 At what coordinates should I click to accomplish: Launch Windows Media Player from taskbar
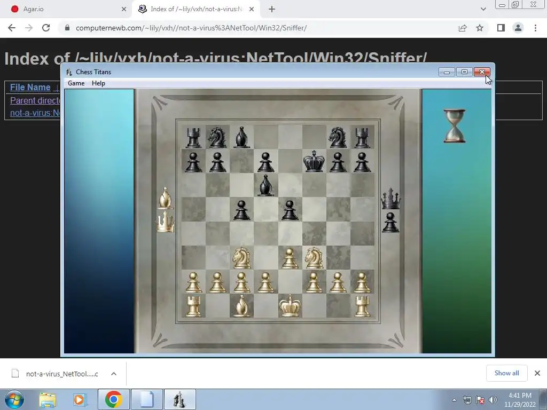pyautogui.click(x=80, y=399)
